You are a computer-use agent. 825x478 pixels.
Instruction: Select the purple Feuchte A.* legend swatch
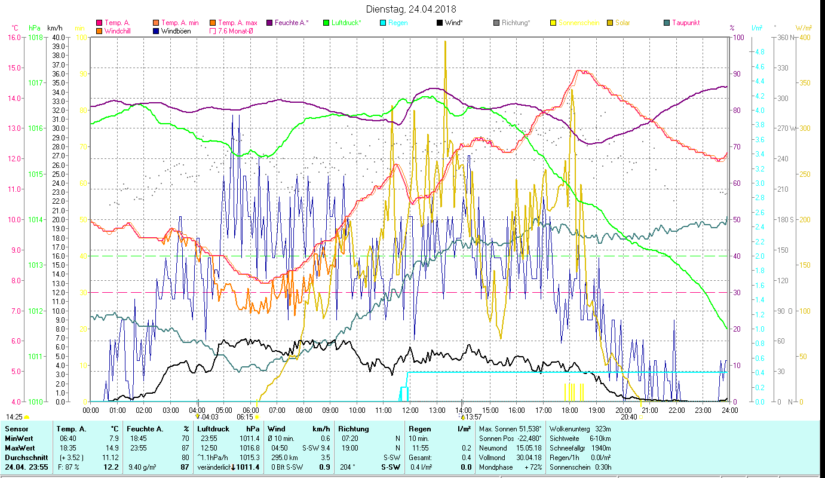click(269, 23)
